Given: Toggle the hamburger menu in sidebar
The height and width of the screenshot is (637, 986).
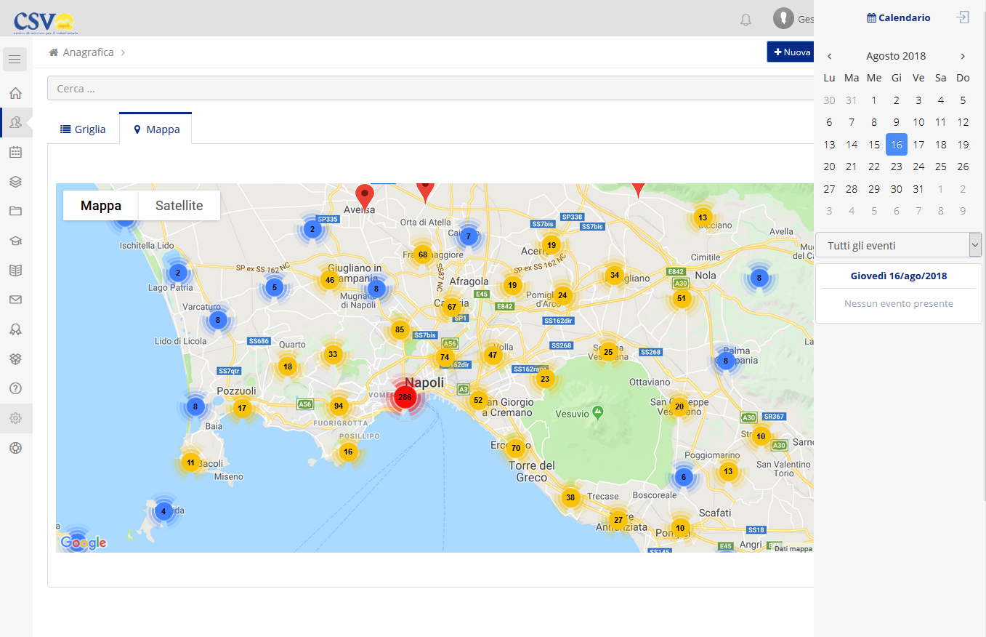Looking at the screenshot, I should click(15, 59).
